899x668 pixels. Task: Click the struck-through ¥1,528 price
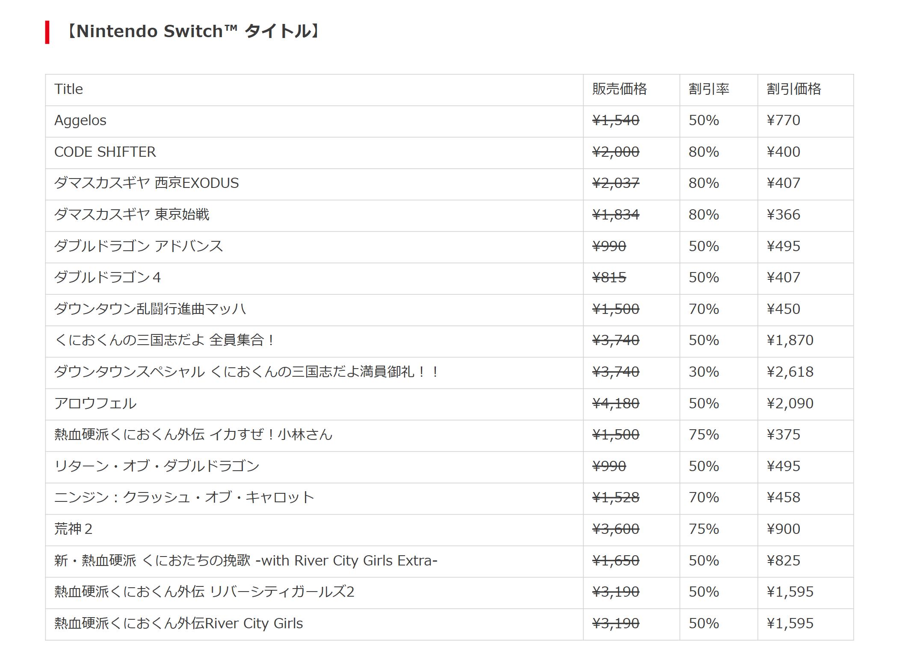tap(615, 498)
